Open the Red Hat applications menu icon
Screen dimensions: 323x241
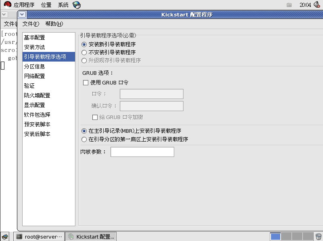[7, 4]
